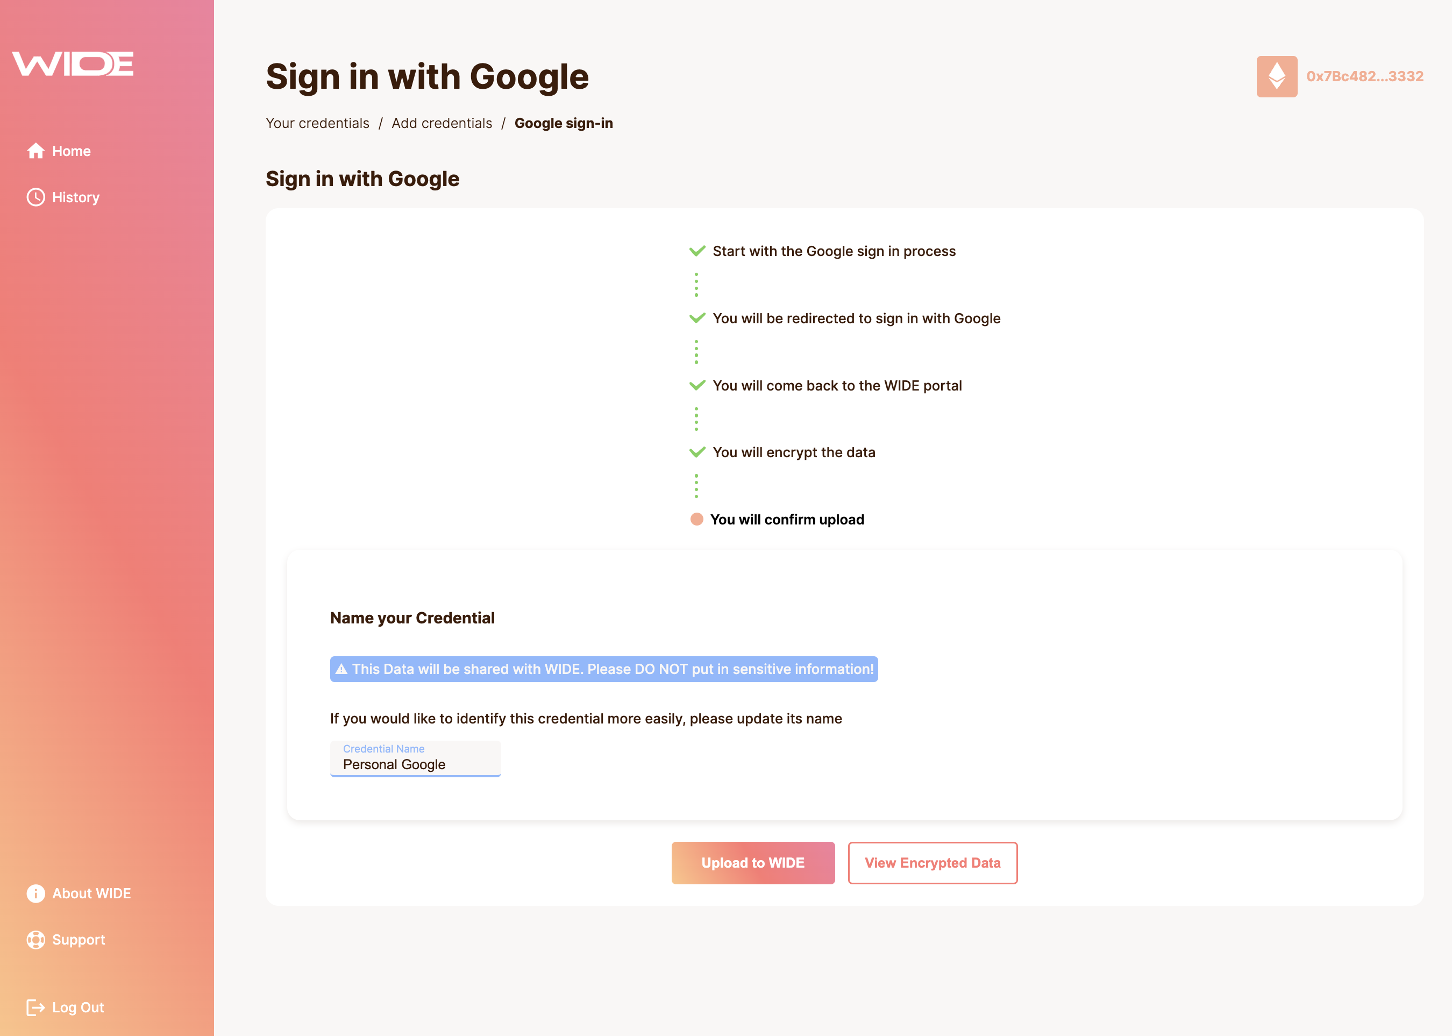Open History via clock icon
The height and width of the screenshot is (1036, 1452).
[x=35, y=197]
